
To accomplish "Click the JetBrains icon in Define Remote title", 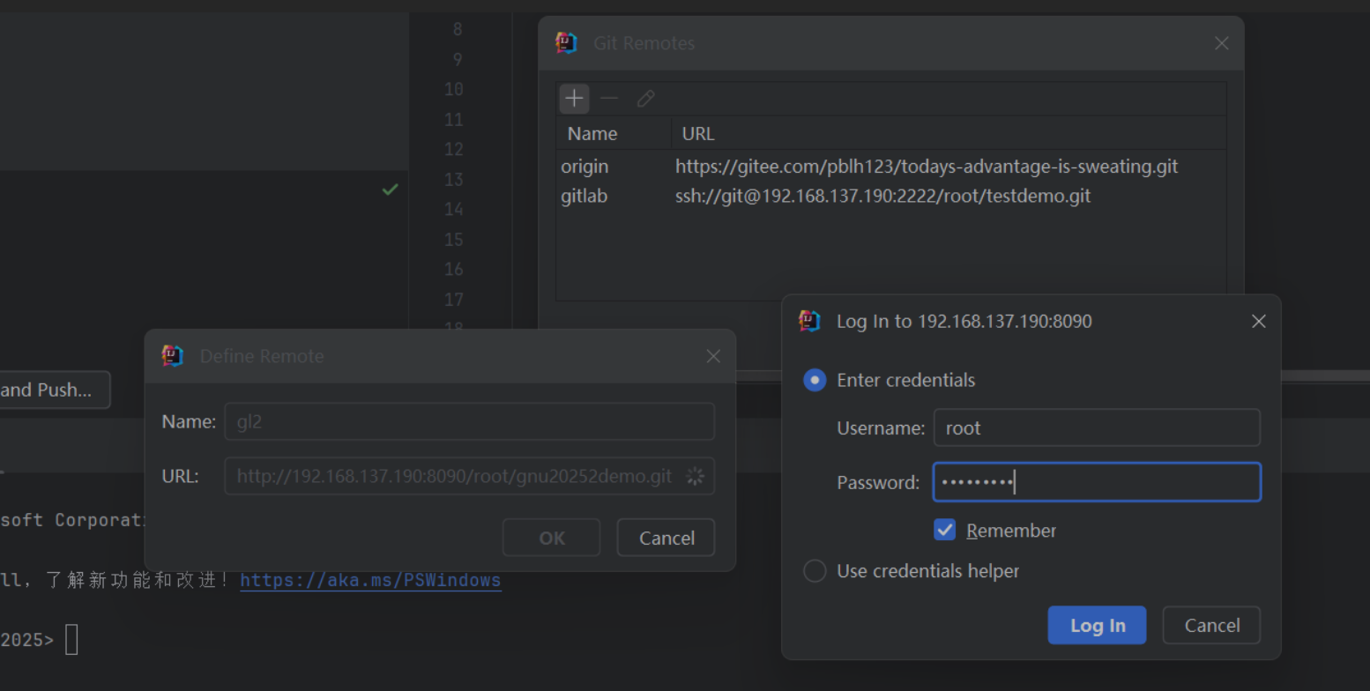I will click(x=173, y=356).
